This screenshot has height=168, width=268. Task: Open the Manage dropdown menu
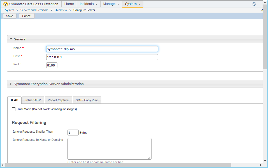coord(111,4)
